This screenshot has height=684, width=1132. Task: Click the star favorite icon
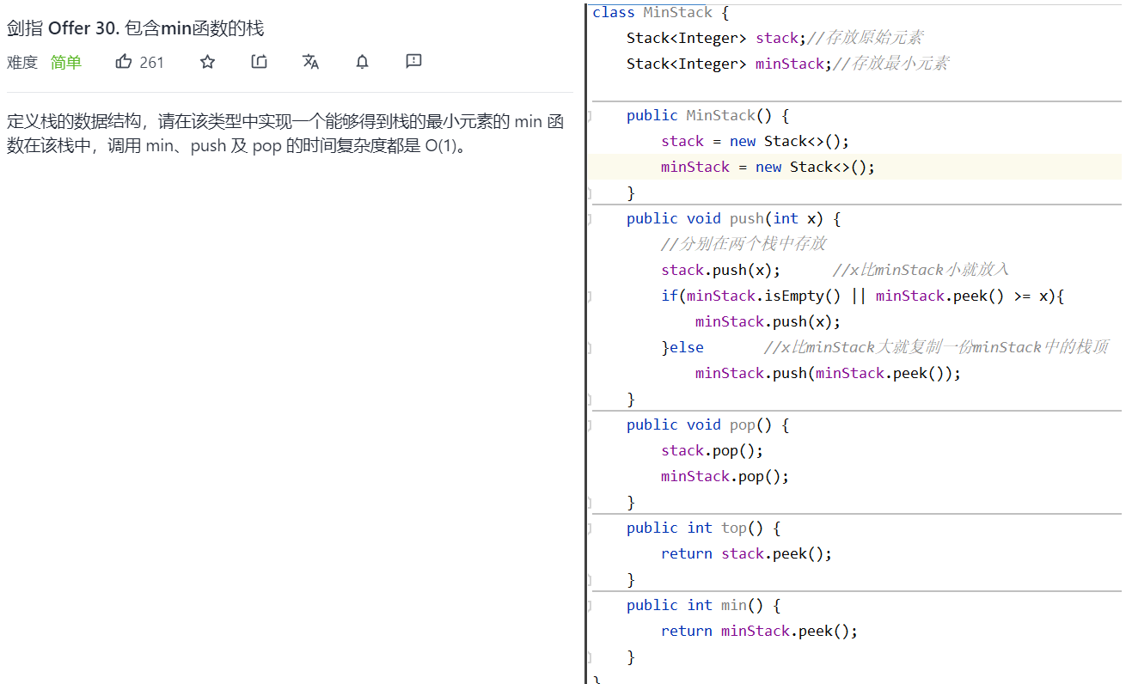coord(207,61)
